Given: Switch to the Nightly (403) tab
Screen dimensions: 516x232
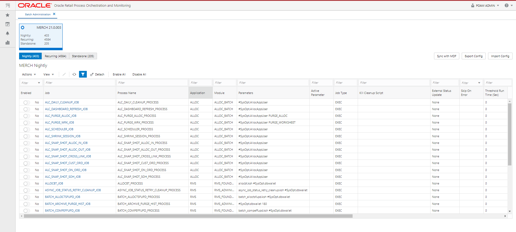Looking at the screenshot, I should pyautogui.click(x=30, y=56).
